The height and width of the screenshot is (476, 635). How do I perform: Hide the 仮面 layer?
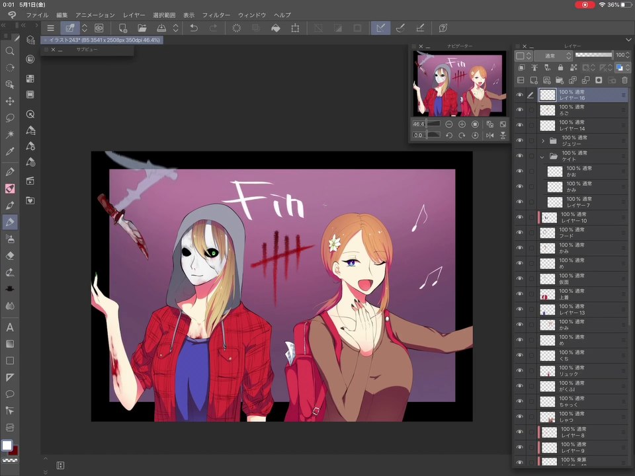[520, 278]
